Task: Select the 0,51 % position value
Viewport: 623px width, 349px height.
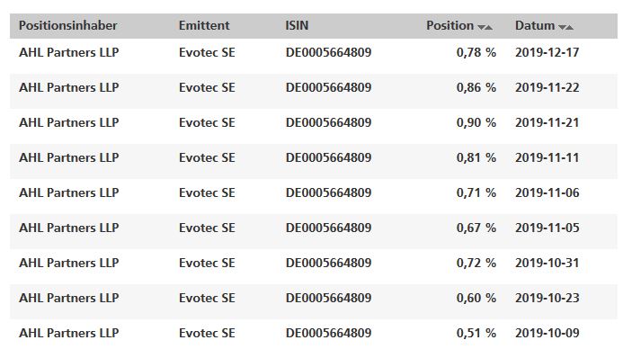Action: click(x=476, y=333)
